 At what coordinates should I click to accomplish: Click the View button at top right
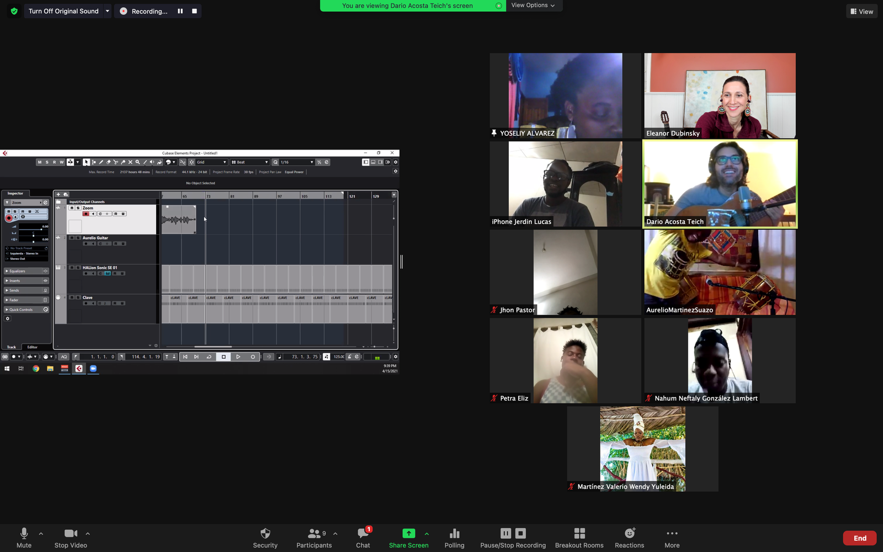[x=861, y=11]
